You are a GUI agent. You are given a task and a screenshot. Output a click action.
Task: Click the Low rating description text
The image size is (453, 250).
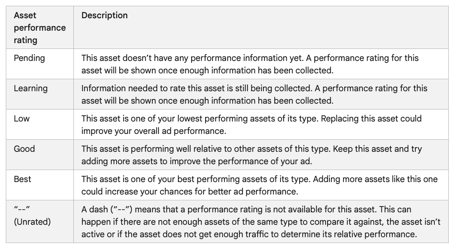coord(251,125)
